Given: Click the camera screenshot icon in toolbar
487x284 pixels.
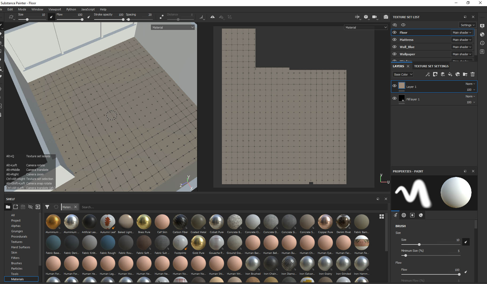Looking at the screenshot, I should [386, 17].
